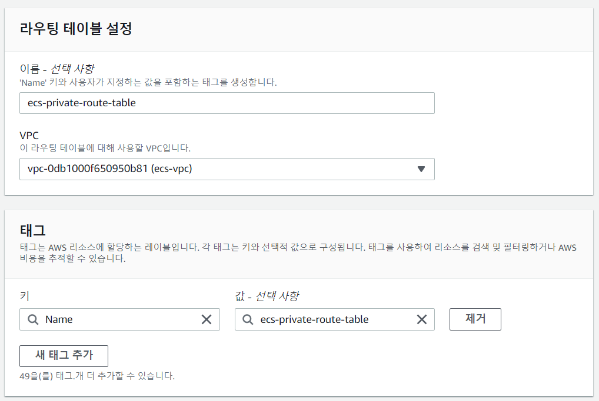Viewport: 599px width, 401px height.
Task: Click the magnifier icon in the 값 field
Action: 248,319
